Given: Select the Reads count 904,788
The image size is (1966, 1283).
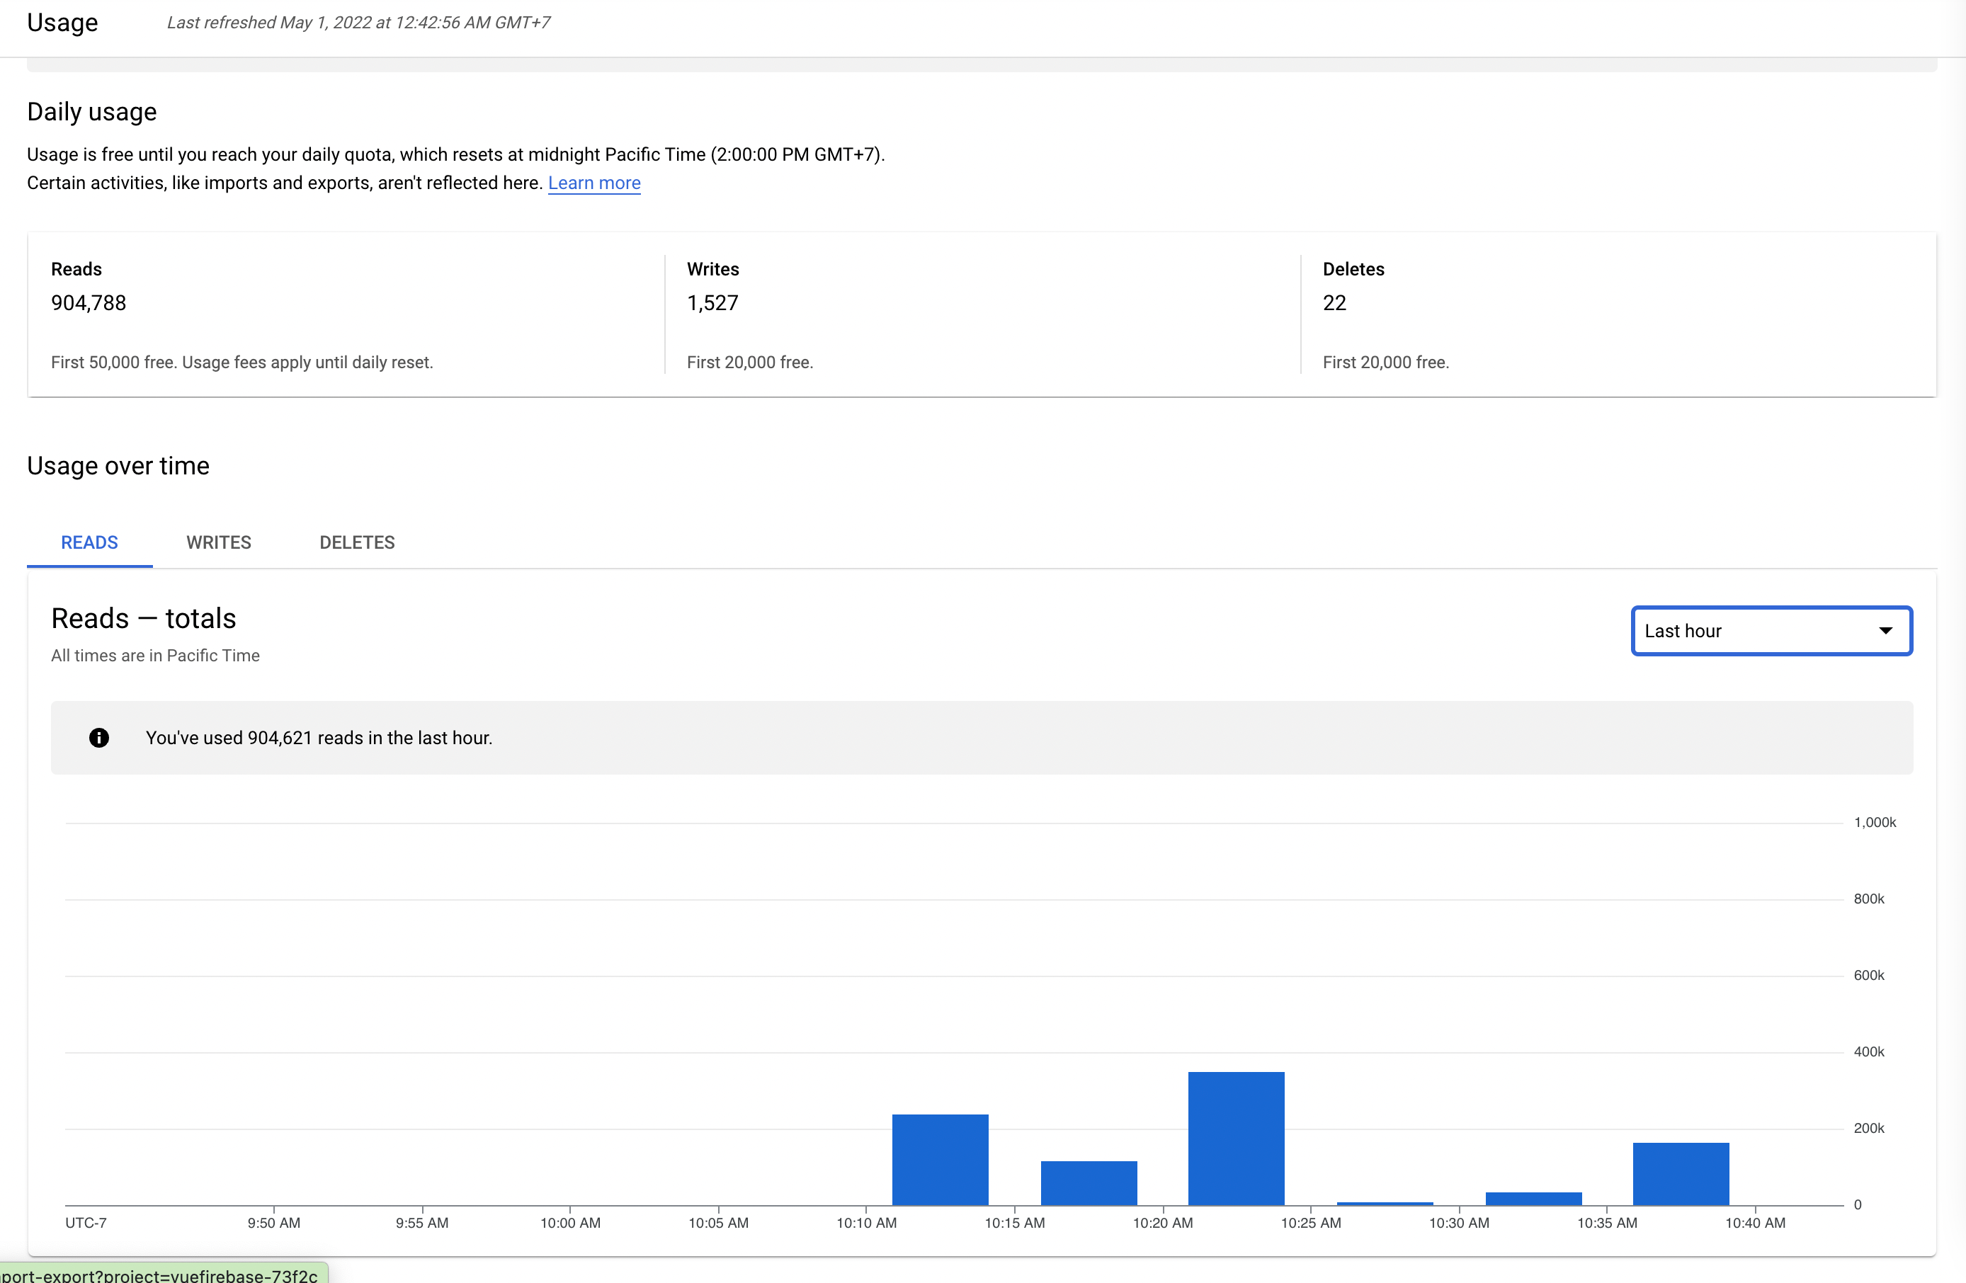Looking at the screenshot, I should 89,303.
